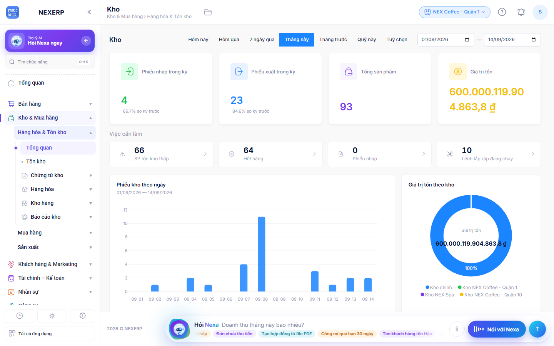Click the alert badge icon in sidebar footer

click(x=83, y=316)
